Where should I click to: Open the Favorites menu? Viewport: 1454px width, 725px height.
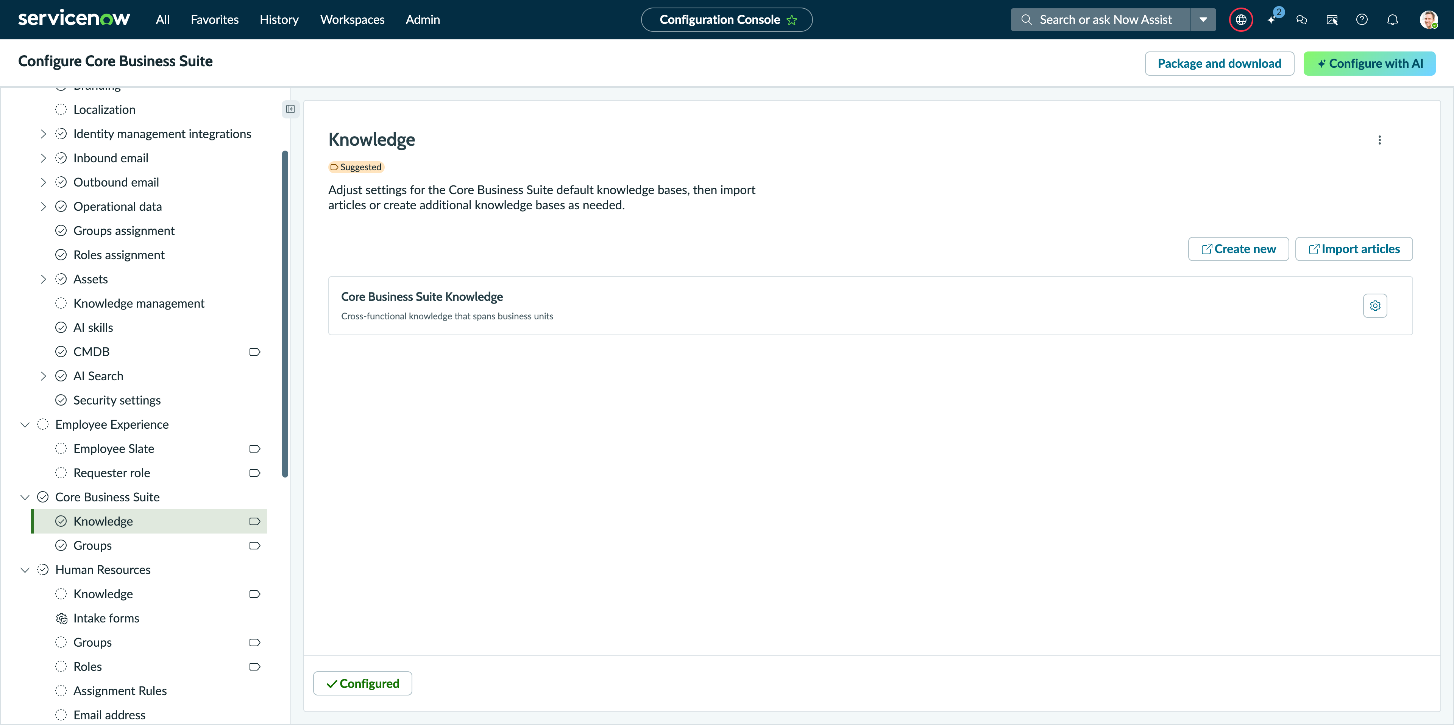click(214, 20)
